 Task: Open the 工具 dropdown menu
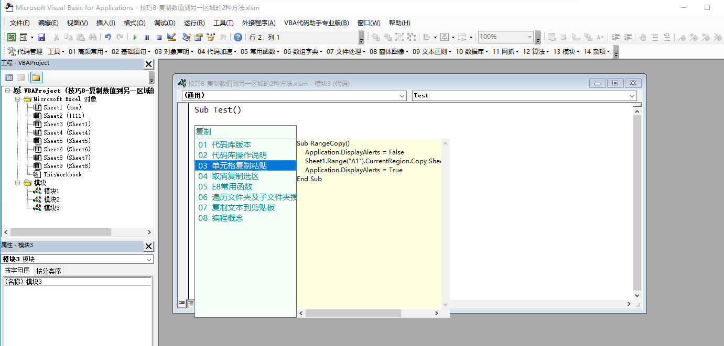click(56, 51)
